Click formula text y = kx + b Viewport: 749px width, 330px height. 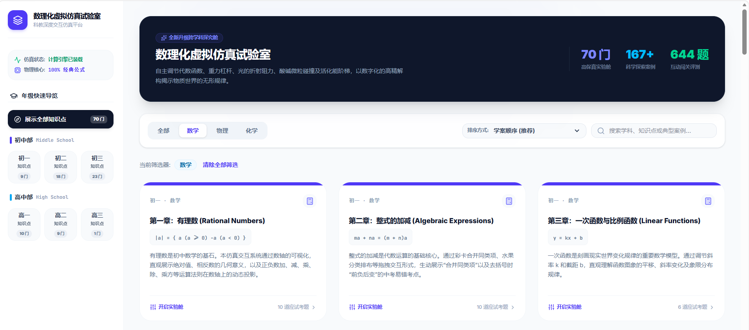click(x=568, y=238)
